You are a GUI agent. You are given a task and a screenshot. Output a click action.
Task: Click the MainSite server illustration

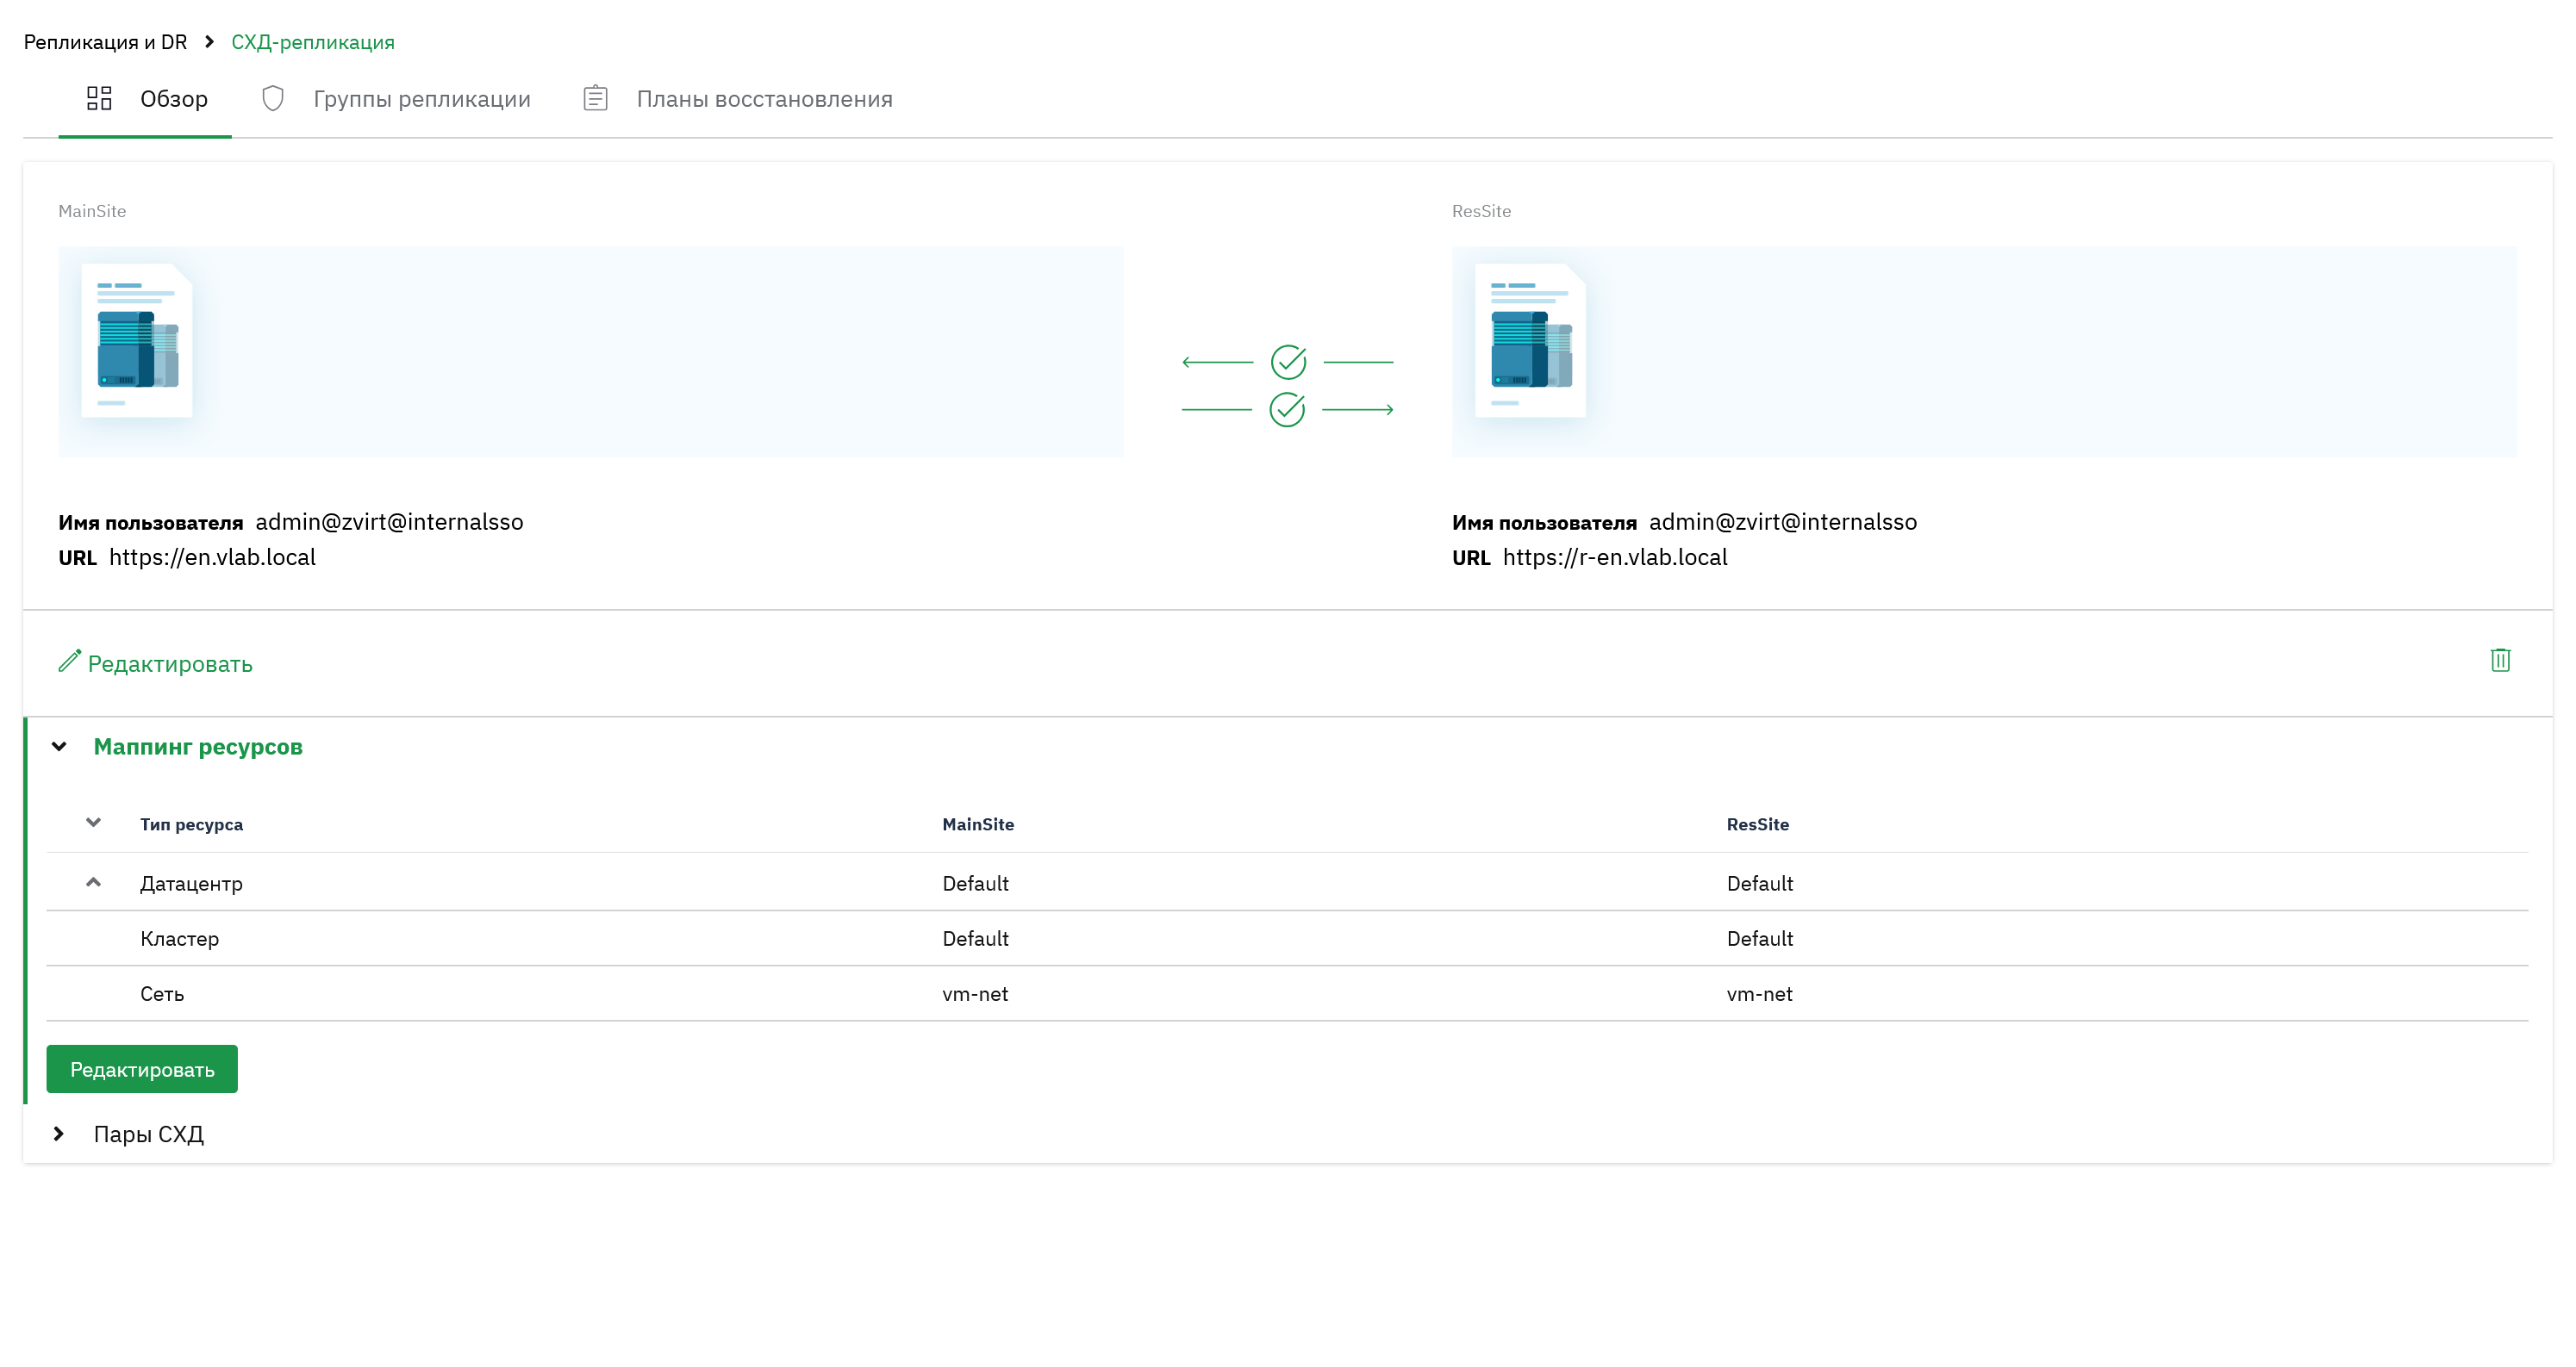pyautogui.click(x=137, y=341)
